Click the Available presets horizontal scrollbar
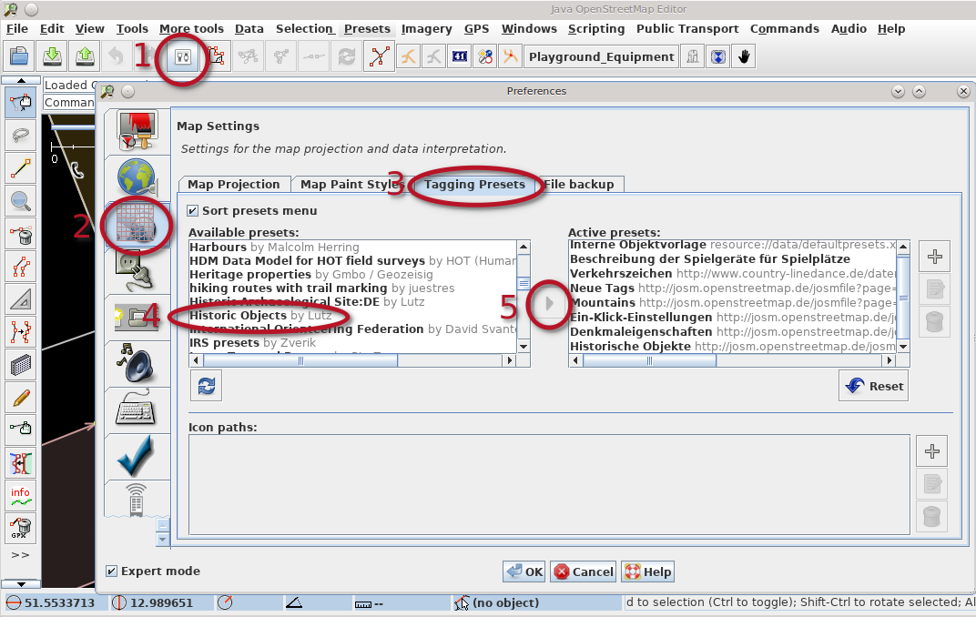 tap(346, 360)
